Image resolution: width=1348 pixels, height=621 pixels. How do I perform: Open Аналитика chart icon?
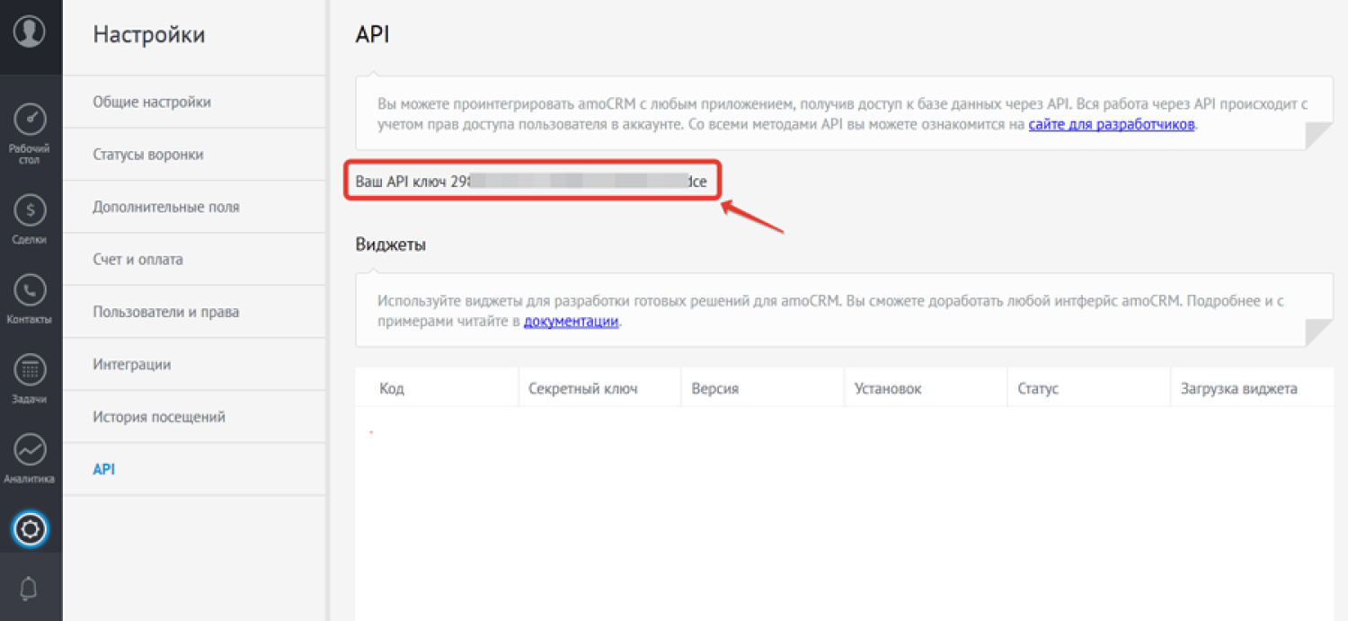[x=30, y=448]
